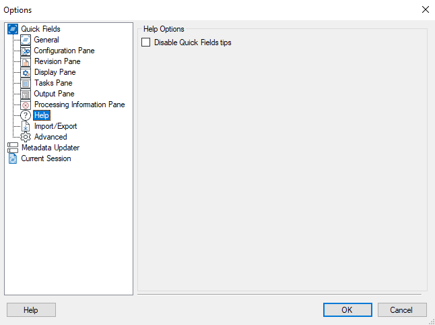Click the Configuration Pane icon
Viewport: 435px width, 325px height.
pos(26,51)
